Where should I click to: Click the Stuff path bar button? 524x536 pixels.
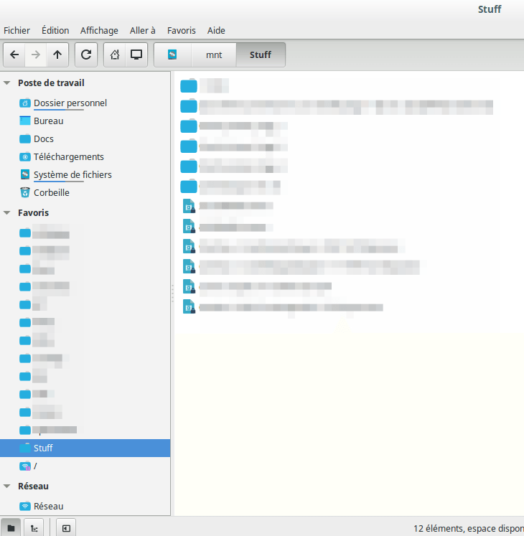(x=261, y=55)
